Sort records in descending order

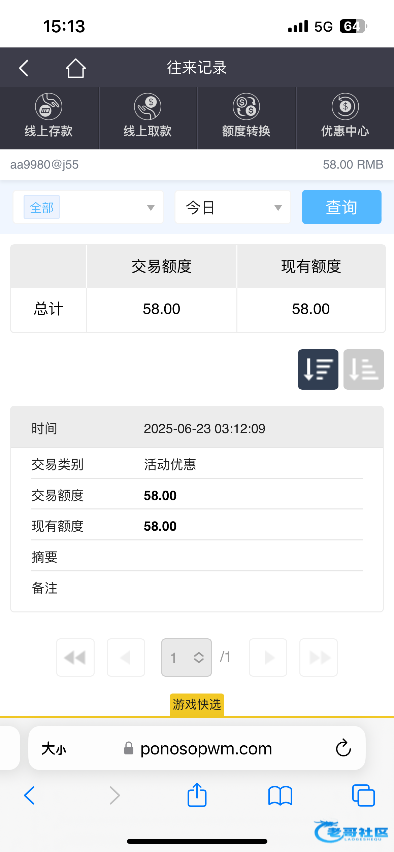pos(318,369)
